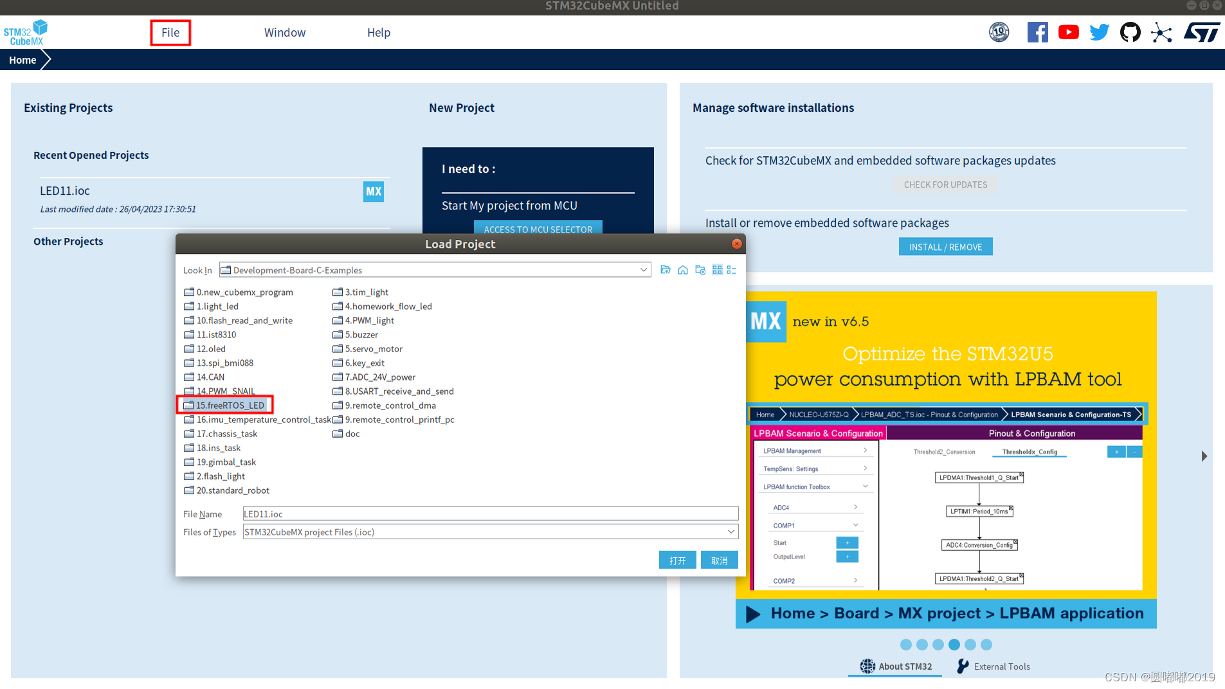Screen dimensions: 1225x689
Task: Click the GitHub icon in the toolbar
Action: click(1130, 31)
